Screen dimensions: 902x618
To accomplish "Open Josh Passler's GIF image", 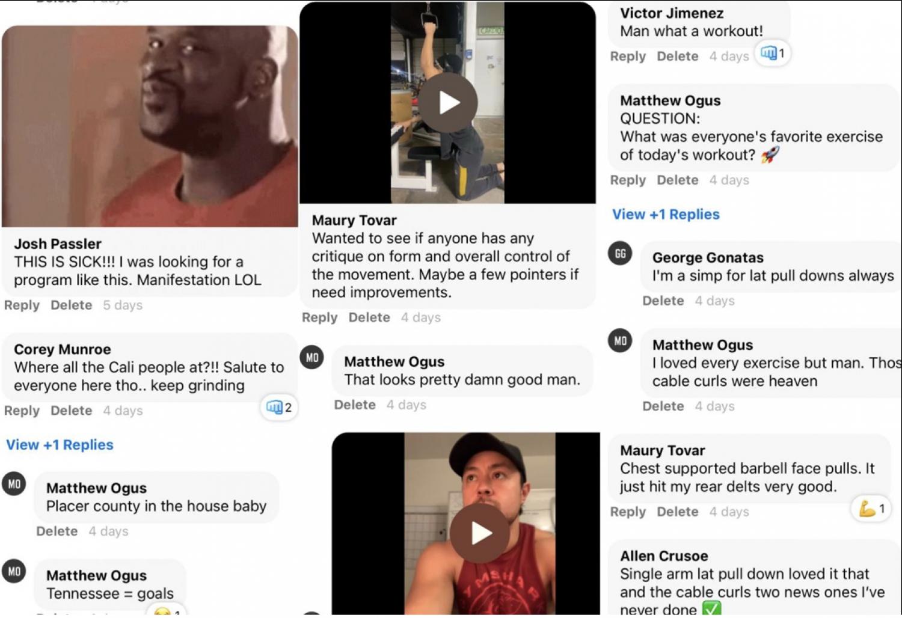I will 150,126.
